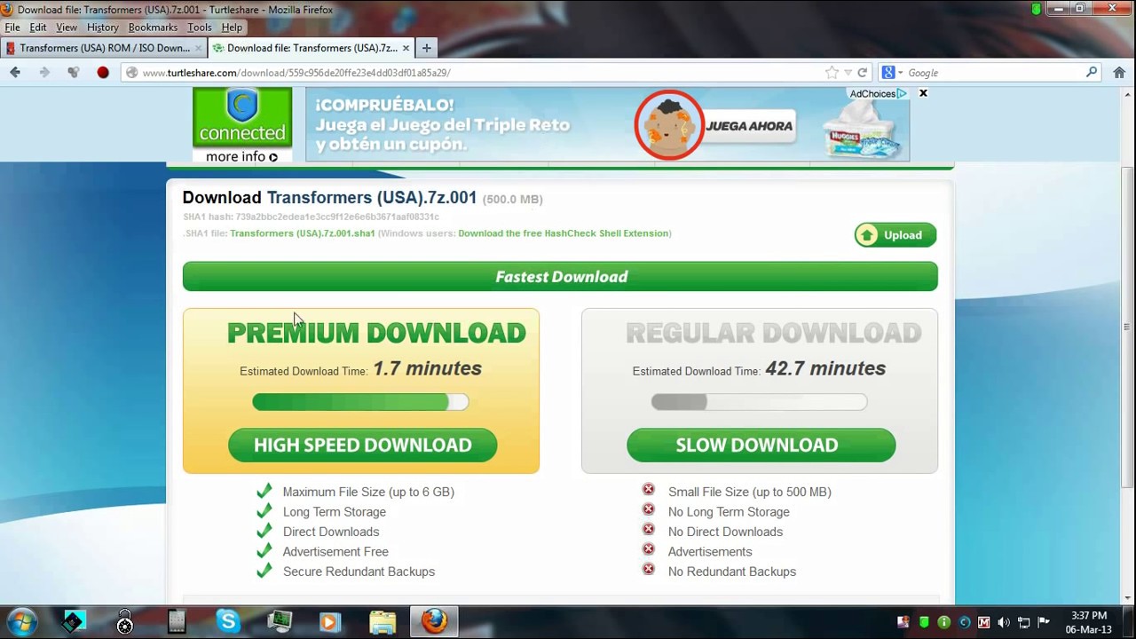This screenshot has width=1136, height=639.
Task: Open a new tab with plus button
Action: 426,48
